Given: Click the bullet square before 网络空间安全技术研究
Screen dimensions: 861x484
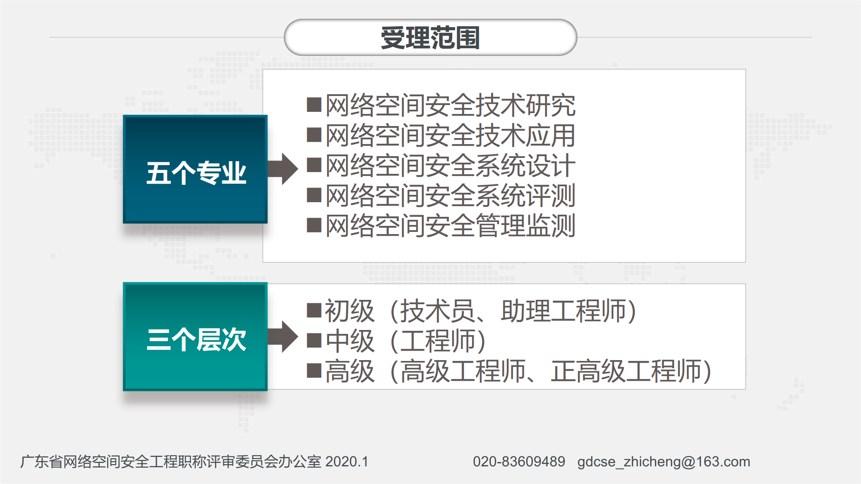Looking at the screenshot, I should click(x=314, y=105).
